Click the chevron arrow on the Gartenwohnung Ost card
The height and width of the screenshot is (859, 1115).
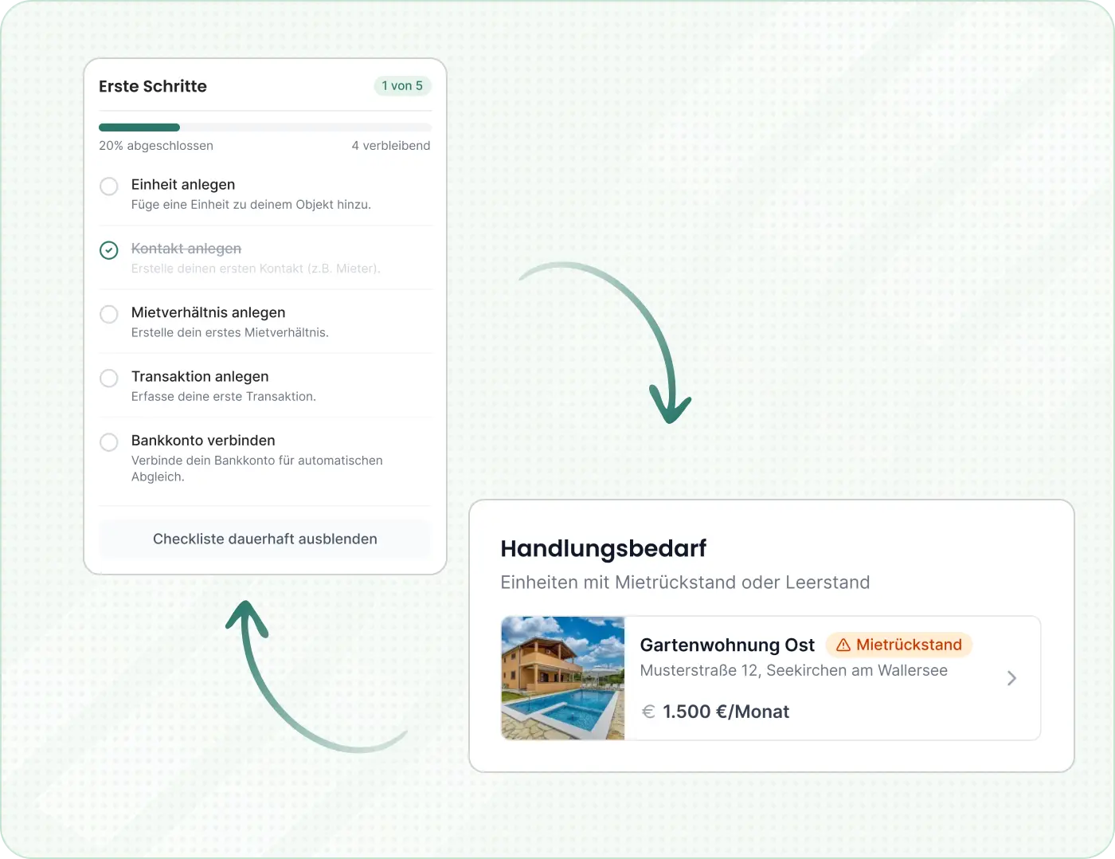click(1012, 678)
